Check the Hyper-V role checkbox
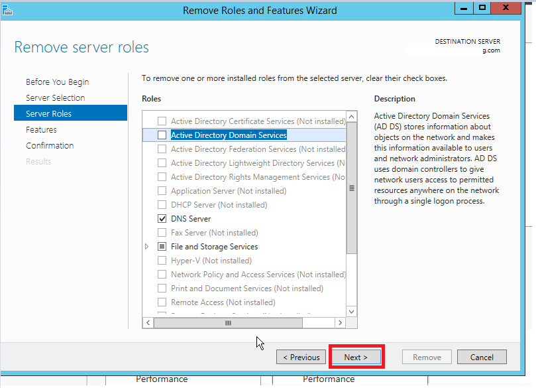The height and width of the screenshot is (388, 536). (161, 260)
